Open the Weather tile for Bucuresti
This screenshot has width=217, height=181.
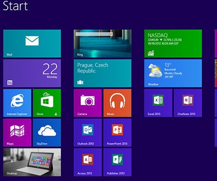[x=173, y=73]
